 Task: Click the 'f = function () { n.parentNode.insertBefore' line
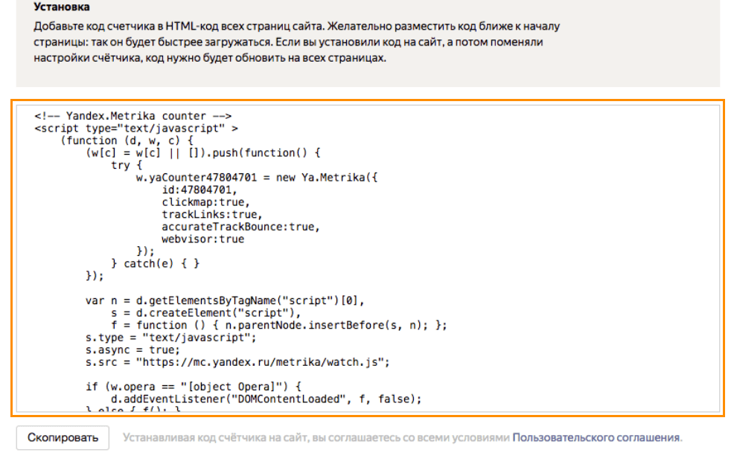point(279,325)
